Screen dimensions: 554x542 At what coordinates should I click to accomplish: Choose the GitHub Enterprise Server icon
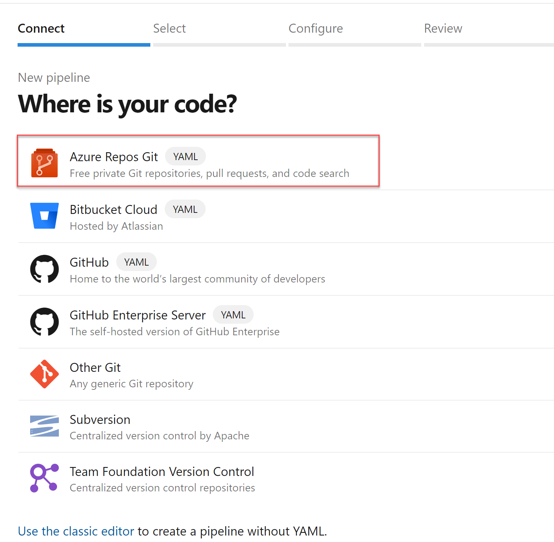tap(44, 322)
